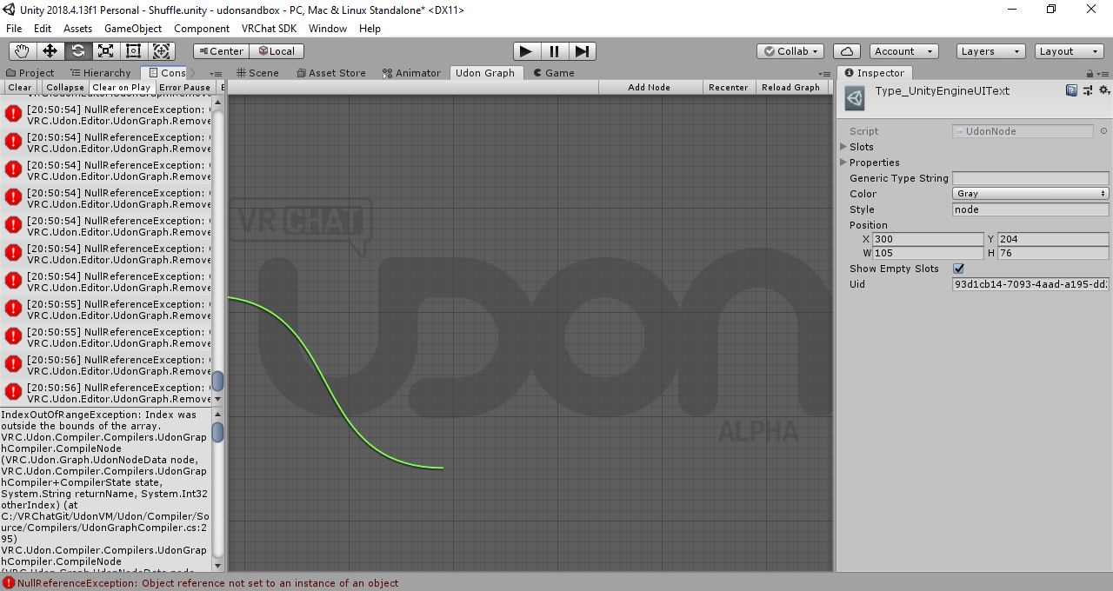Start Play mode

(x=526, y=51)
